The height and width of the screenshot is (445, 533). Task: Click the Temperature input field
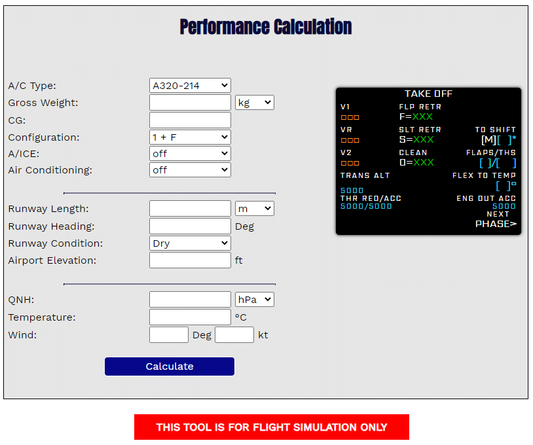pyautogui.click(x=190, y=317)
